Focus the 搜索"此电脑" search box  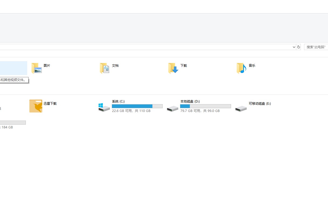[x=316, y=47]
